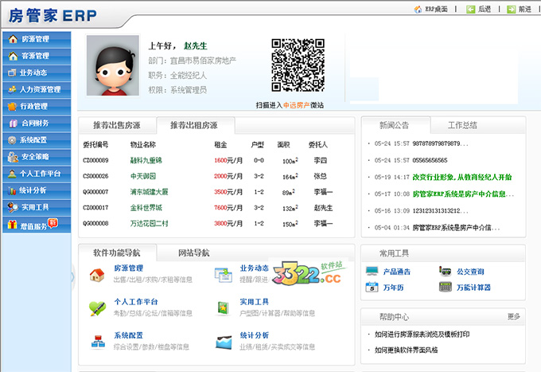Open 个人工作平台 heart-pen icon
This screenshot has height=372, width=541.
coord(97,307)
